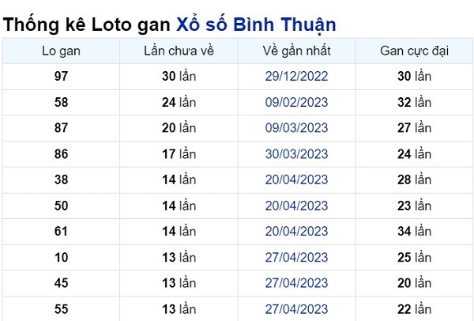This screenshot has height=321, width=474.
Task: Select the Lo gan number 58 cell
Action: [61, 102]
